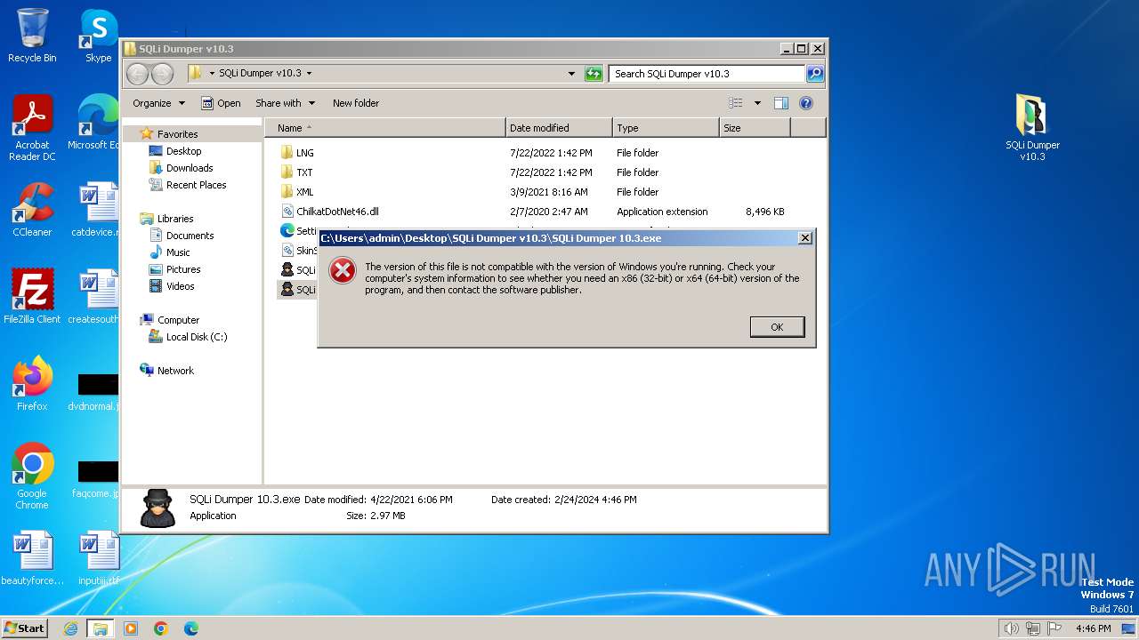Click OK in the error dialog
The image size is (1139, 640).
pyautogui.click(x=777, y=327)
